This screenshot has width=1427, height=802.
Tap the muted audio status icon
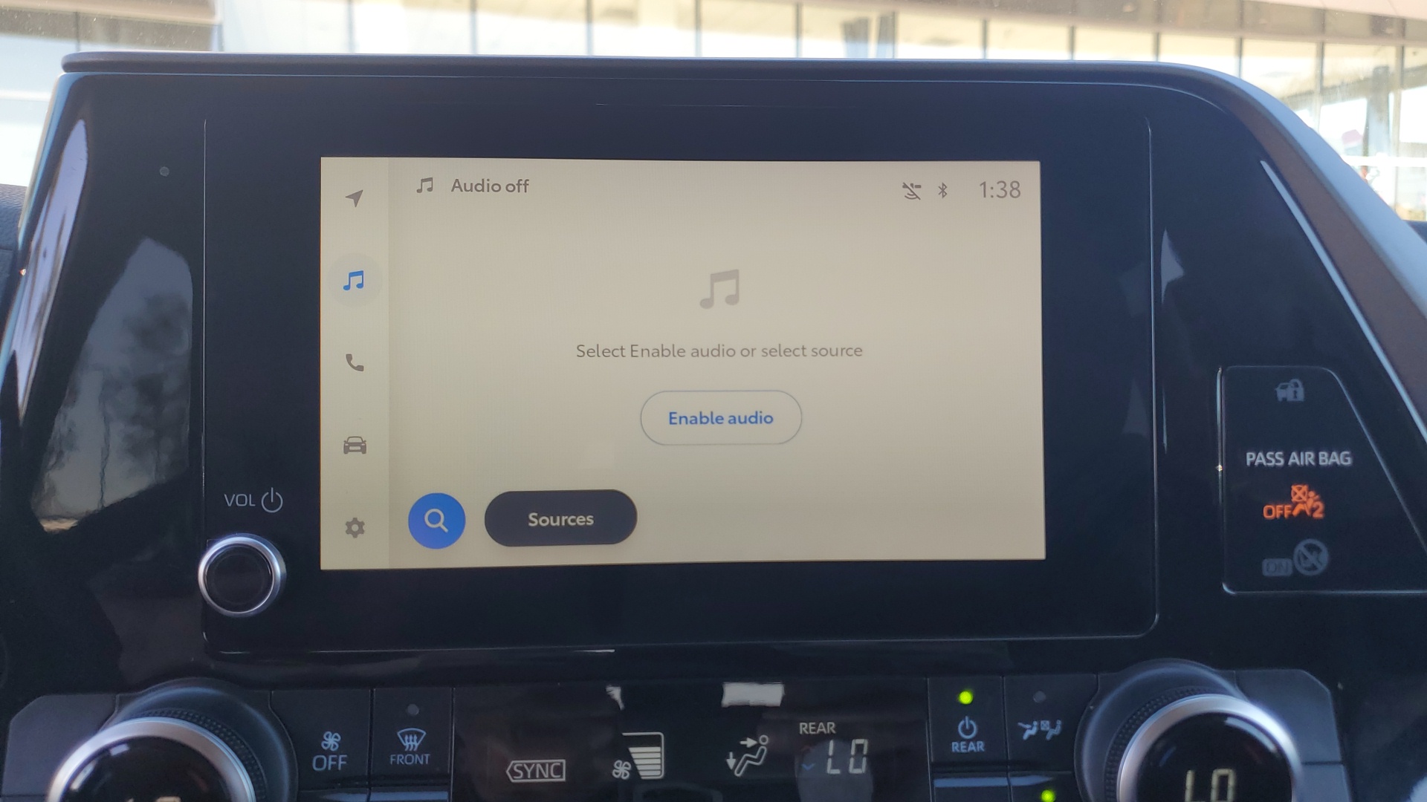[910, 189]
